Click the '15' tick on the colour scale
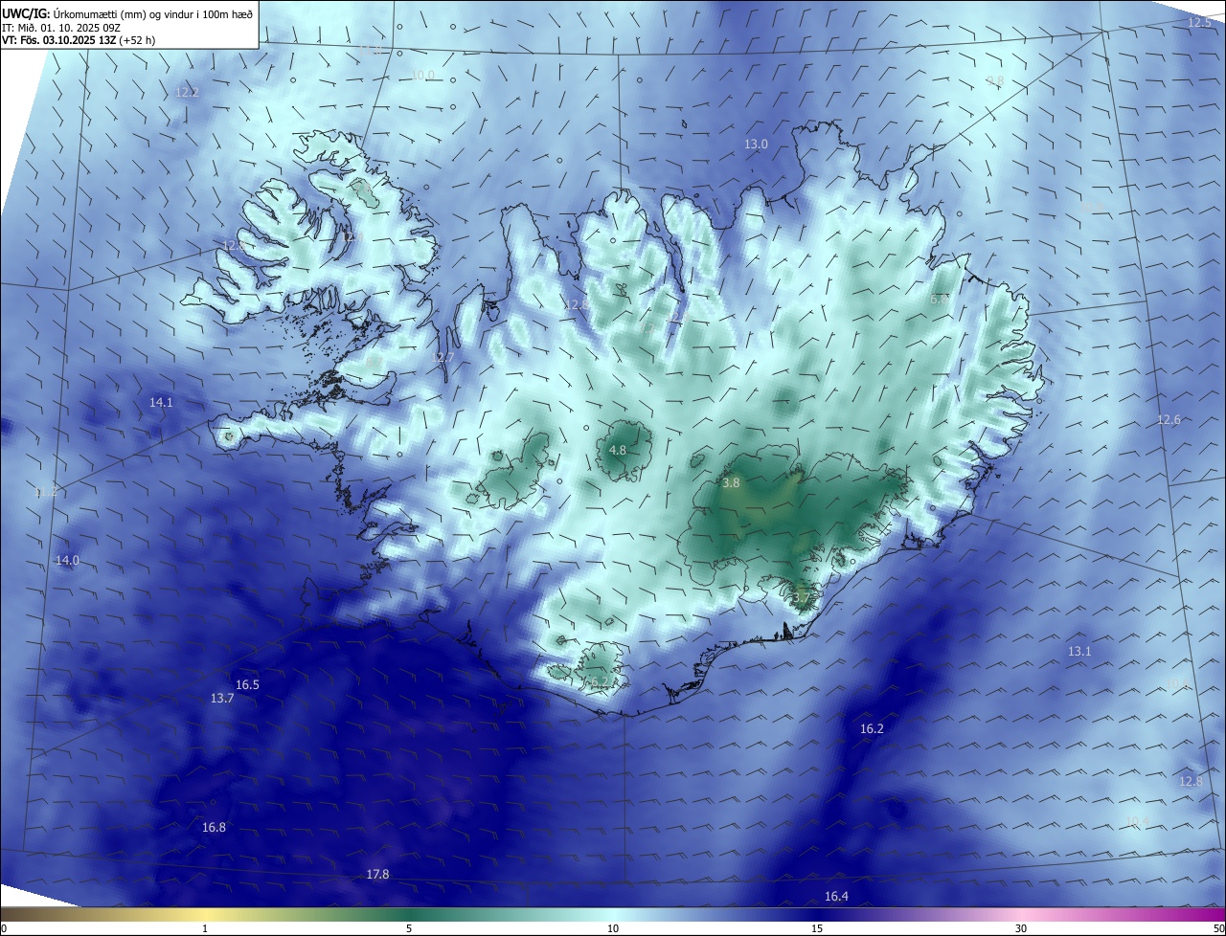This screenshot has height=936, width=1226. [x=817, y=928]
